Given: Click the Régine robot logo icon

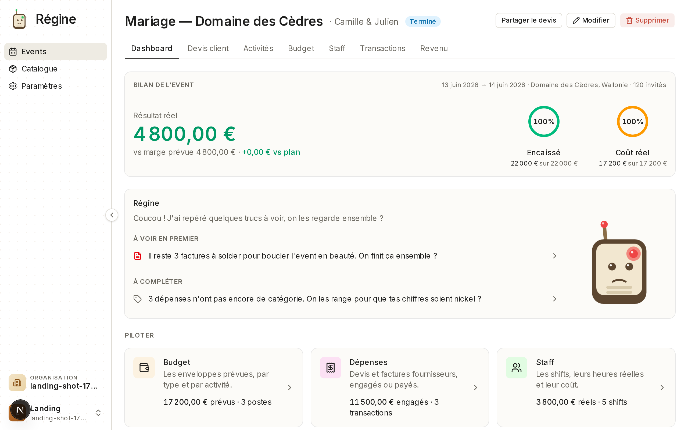Looking at the screenshot, I should click(x=19, y=19).
